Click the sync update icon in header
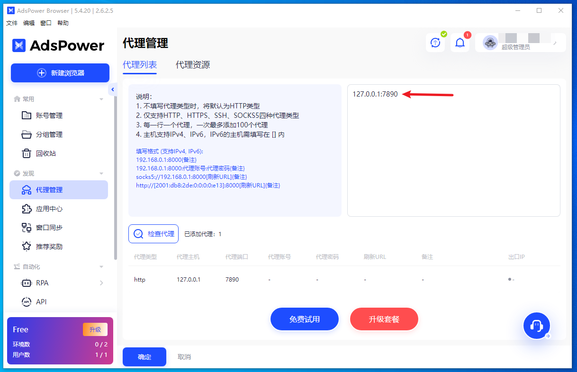 [435, 43]
